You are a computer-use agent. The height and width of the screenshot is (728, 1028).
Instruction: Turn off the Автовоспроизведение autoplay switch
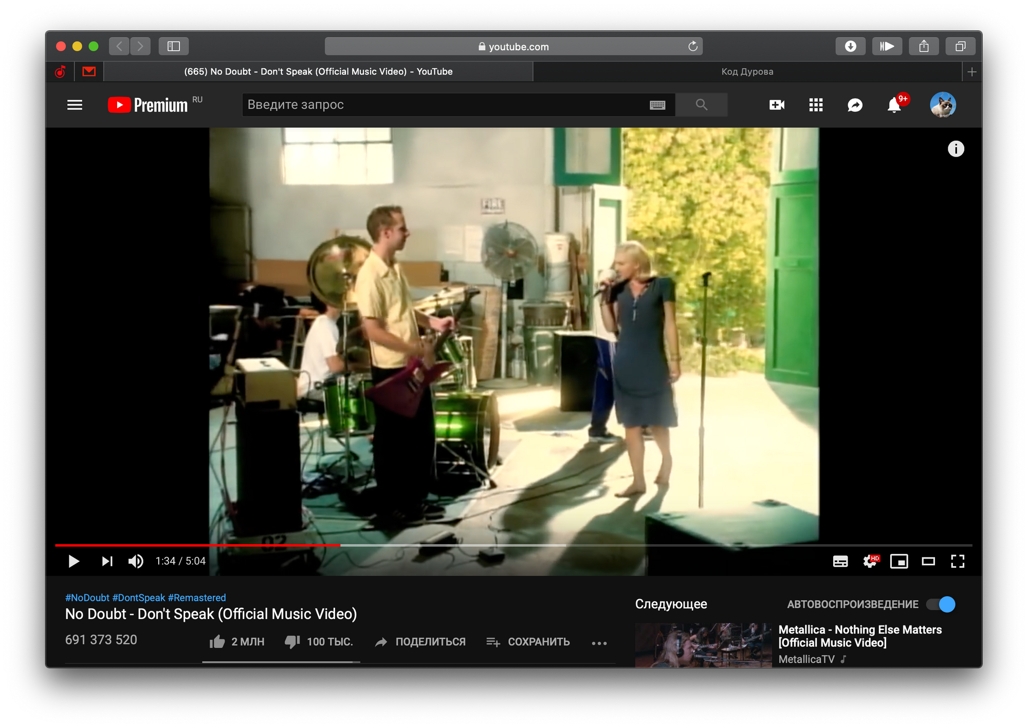coord(941,604)
